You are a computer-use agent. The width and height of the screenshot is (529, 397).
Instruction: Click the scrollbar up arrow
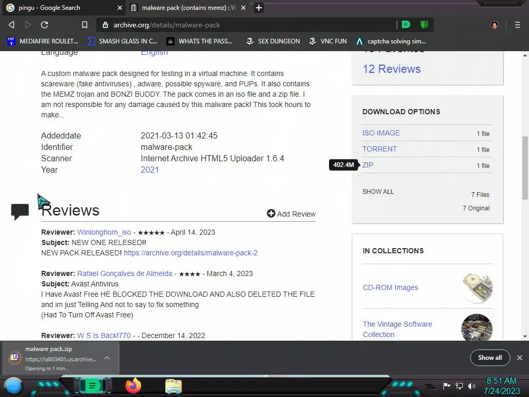pyautogui.click(x=525, y=55)
